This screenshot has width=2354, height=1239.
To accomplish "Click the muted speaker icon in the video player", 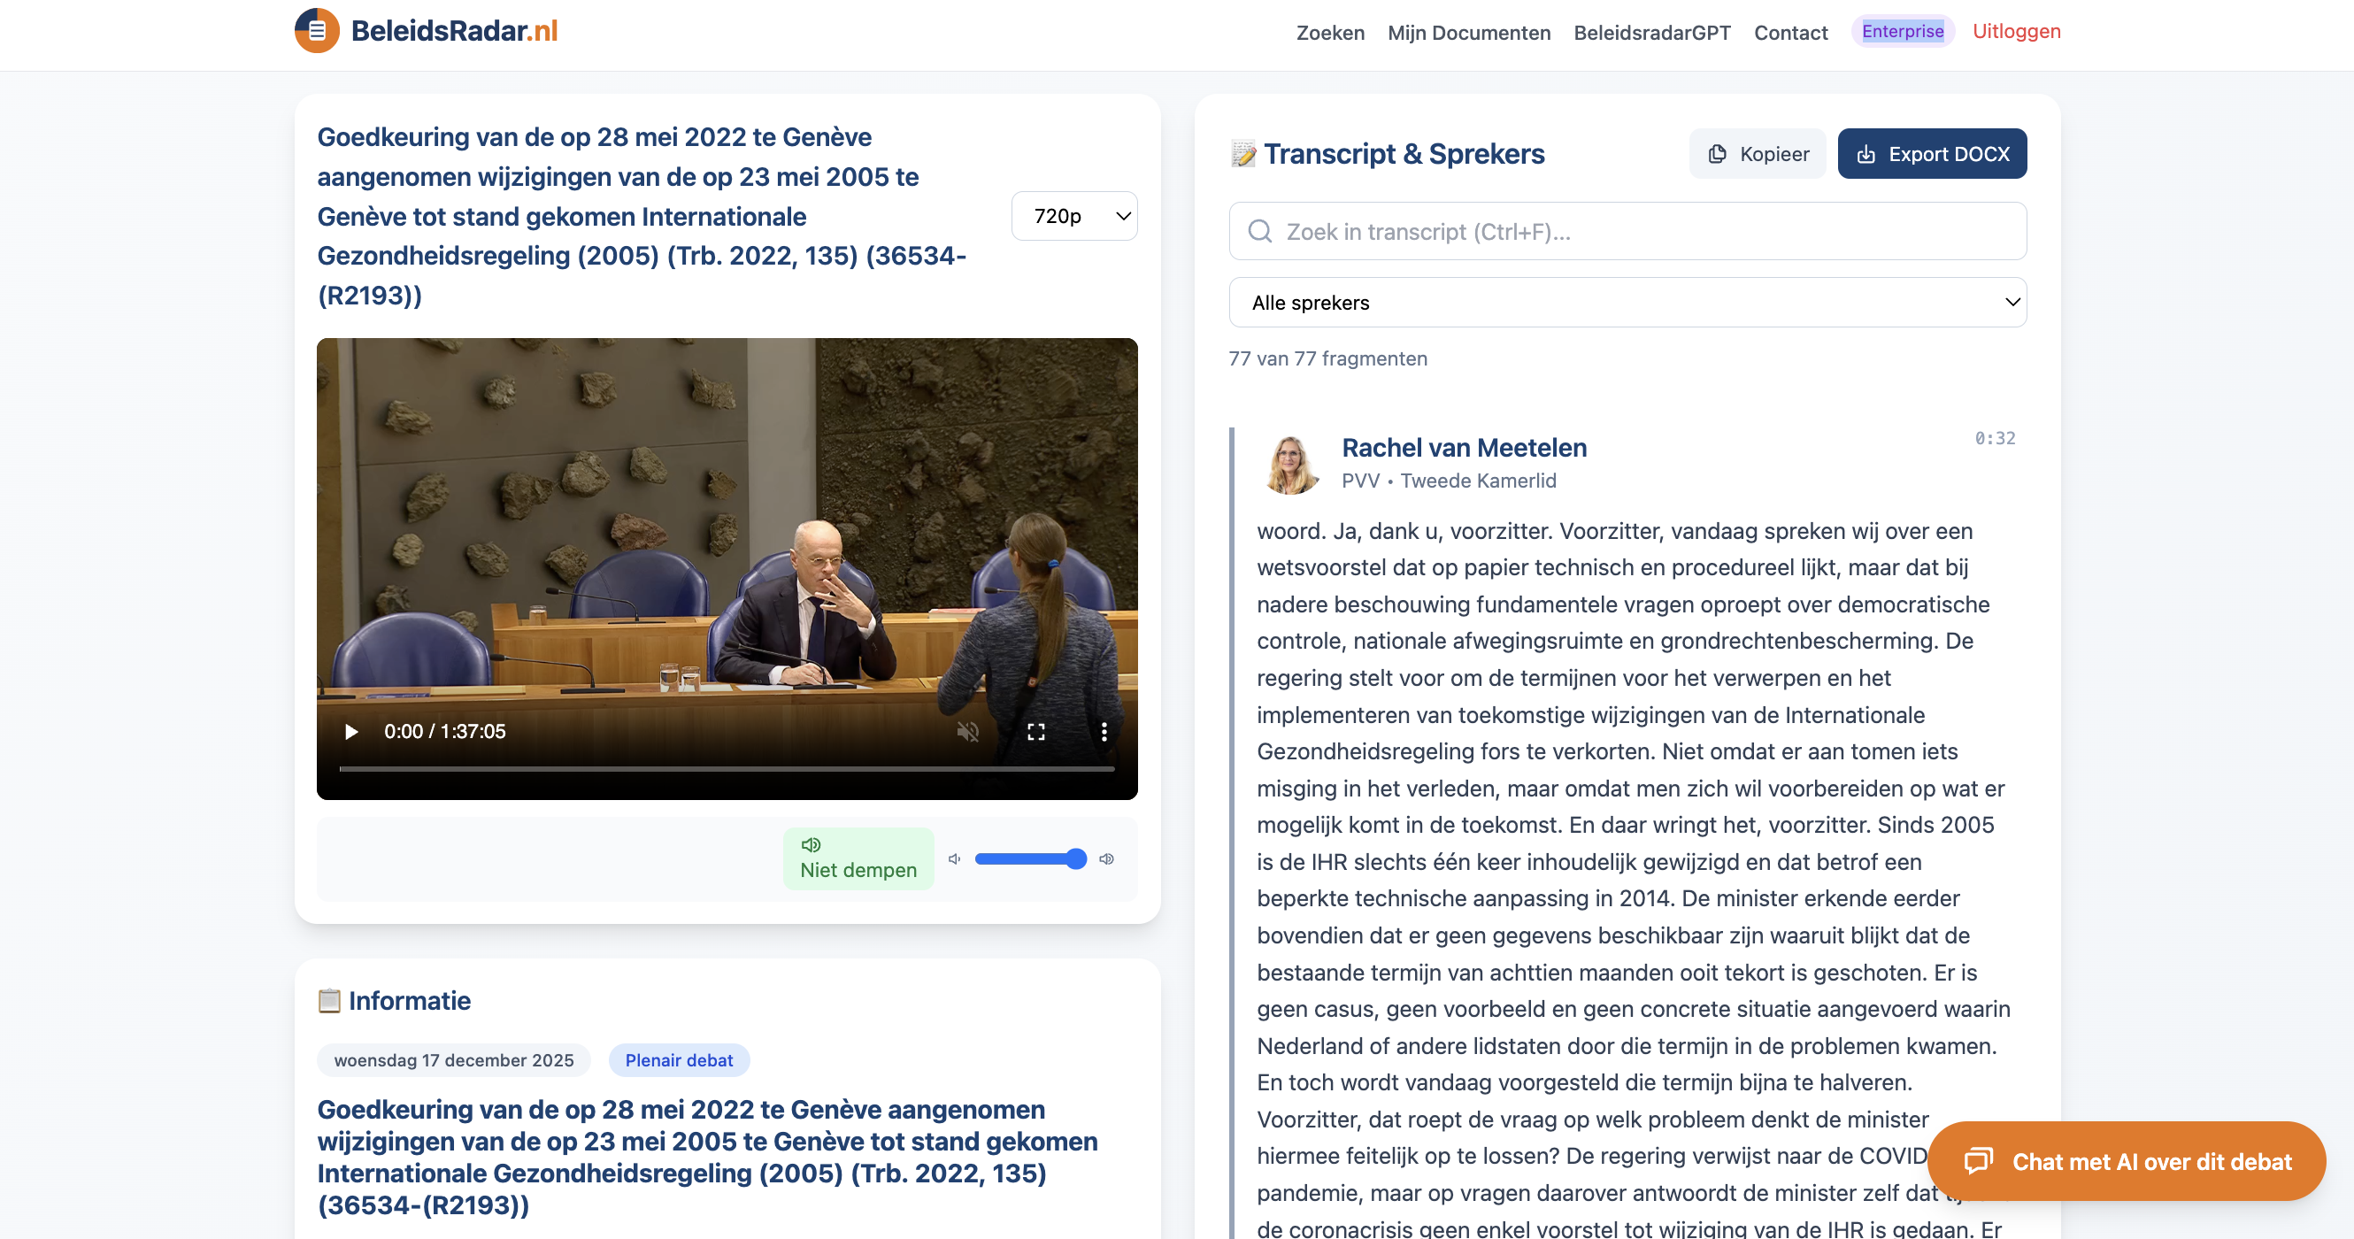I will [x=968, y=731].
